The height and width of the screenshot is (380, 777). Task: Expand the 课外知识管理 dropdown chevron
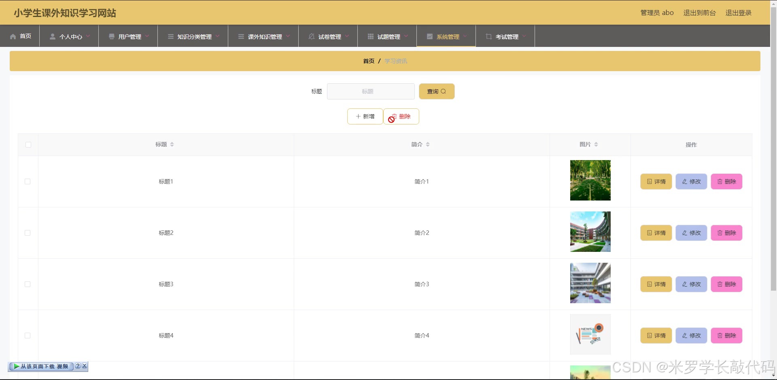288,36
